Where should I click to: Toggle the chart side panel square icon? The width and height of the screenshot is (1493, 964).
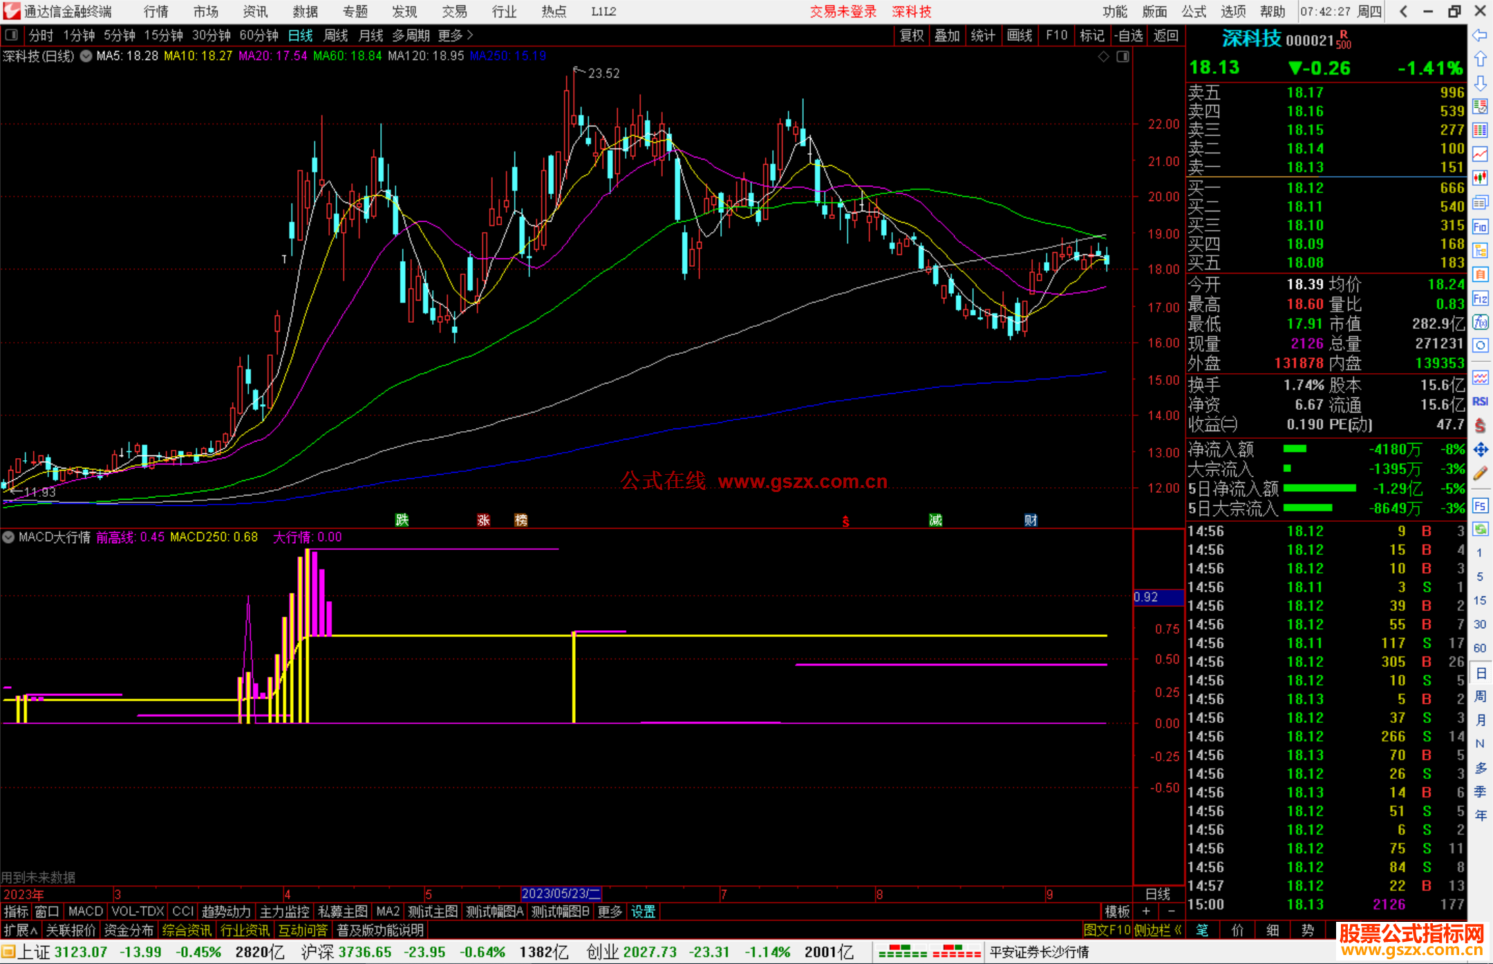pyautogui.click(x=1123, y=57)
